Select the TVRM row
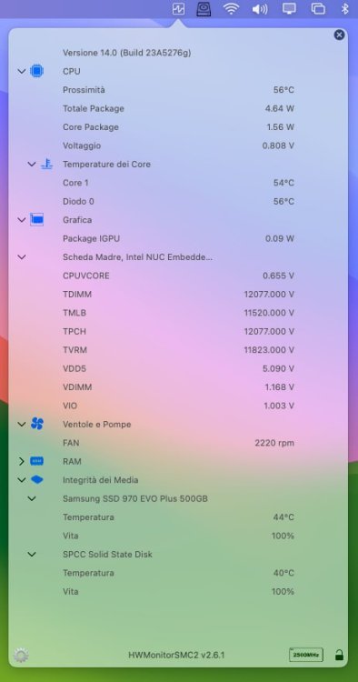 tap(178, 350)
